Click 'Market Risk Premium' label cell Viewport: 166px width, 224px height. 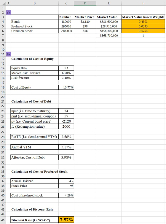pyautogui.click(x=35, y=73)
